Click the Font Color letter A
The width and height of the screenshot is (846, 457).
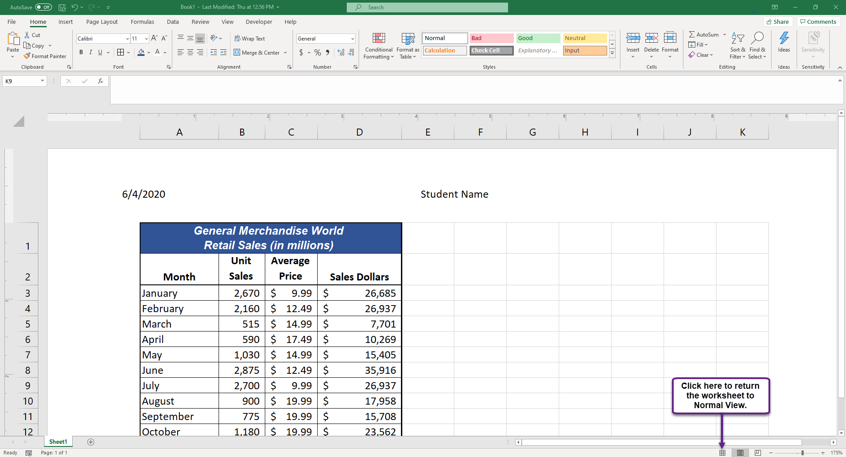[x=157, y=52]
